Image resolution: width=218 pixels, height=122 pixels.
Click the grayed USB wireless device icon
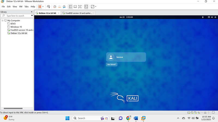point(202,112)
